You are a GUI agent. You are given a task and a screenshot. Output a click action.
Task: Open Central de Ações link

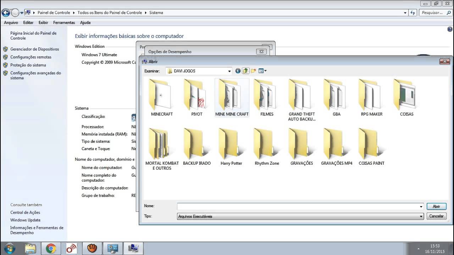tap(25, 212)
